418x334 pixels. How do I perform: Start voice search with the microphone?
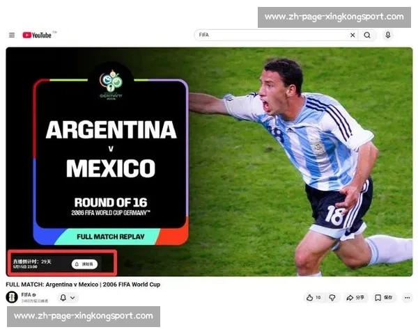click(x=388, y=35)
